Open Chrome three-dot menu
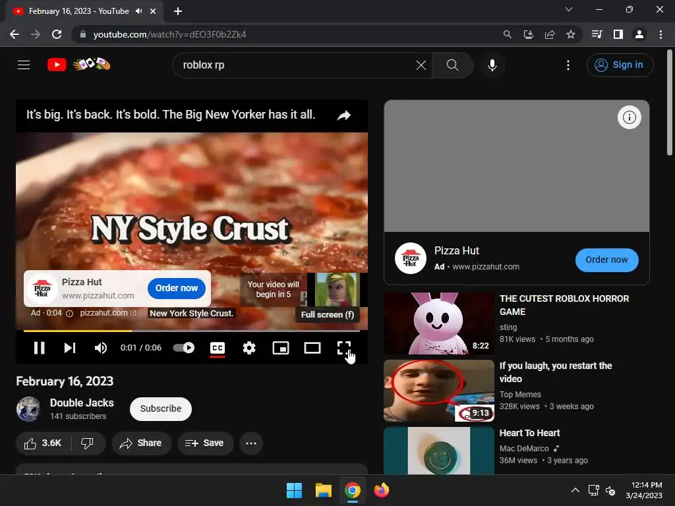675x506 pixels. (660, 34)
